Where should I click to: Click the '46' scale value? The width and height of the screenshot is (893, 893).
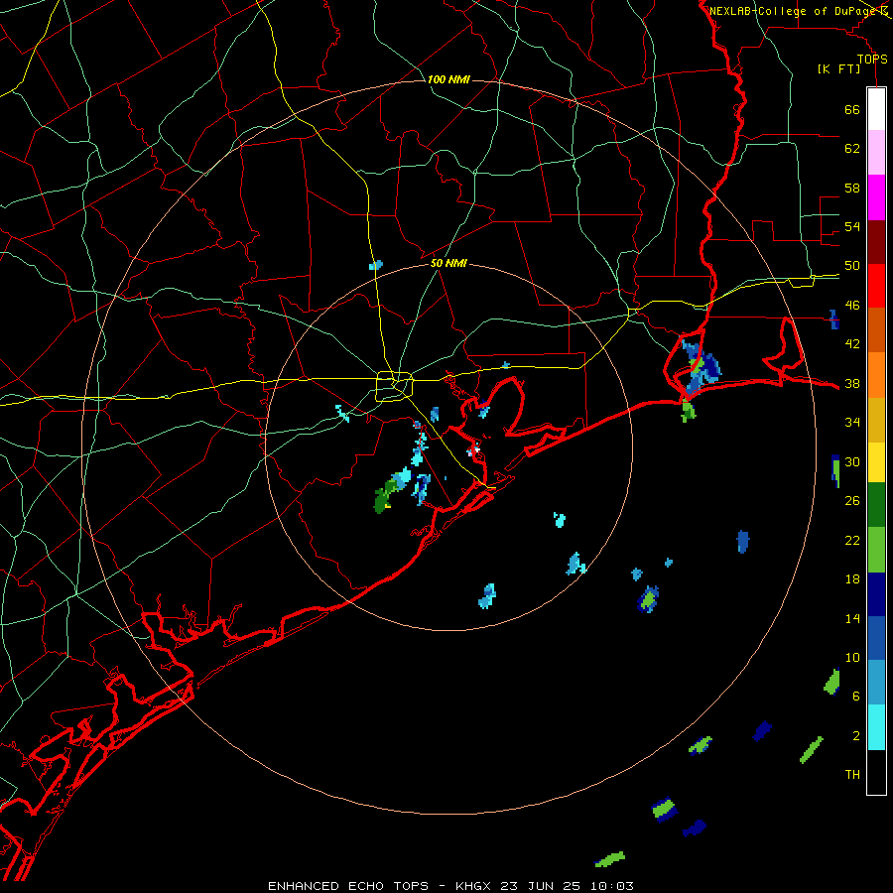pos(852,306)
